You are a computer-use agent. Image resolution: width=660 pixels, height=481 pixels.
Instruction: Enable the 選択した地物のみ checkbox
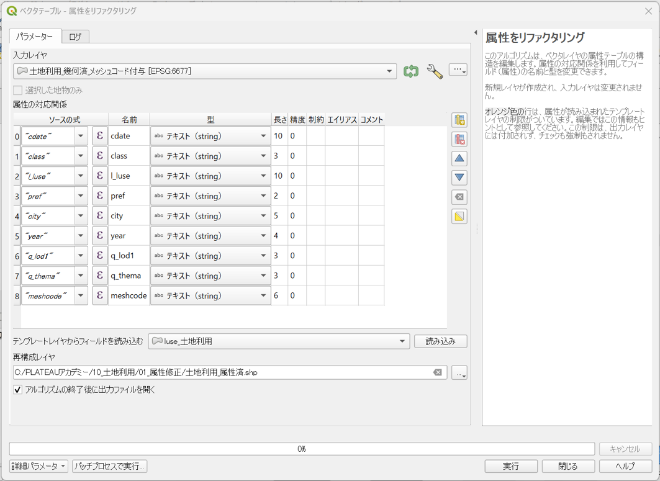16,89
